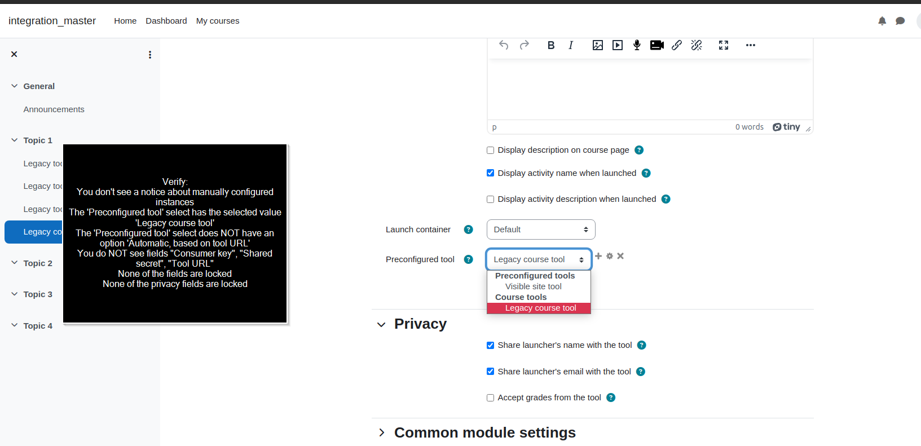Enable Accept grades from the tool

point(490,398)
